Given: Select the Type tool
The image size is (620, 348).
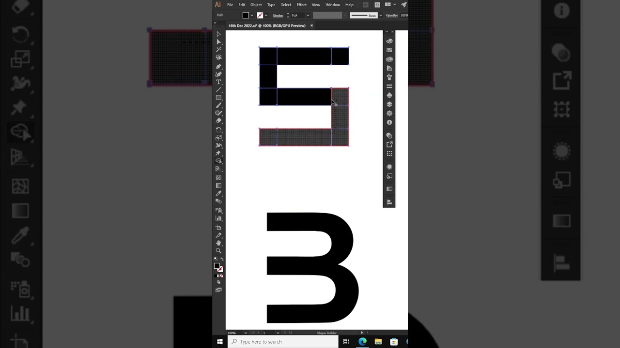Looking at the screenshot, I should (218, 82).
